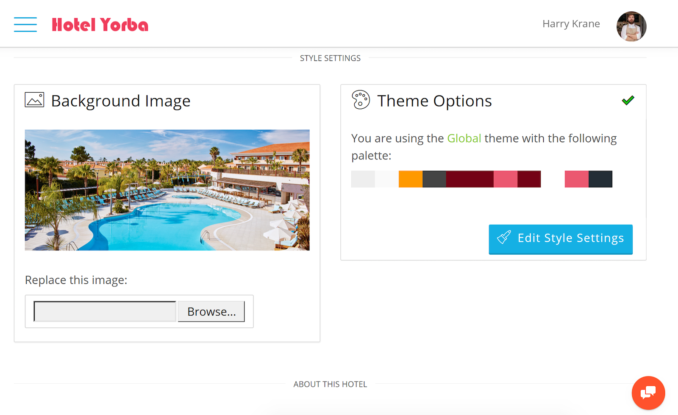Screen dimensions: 678x415
Task: Click the STYLE SETTINGS section heading
Action: pyautogui.click(x=330, y=58)
